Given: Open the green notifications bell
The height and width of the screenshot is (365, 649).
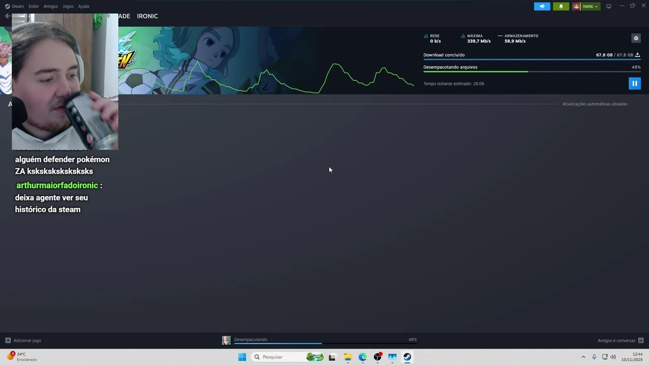Looking at the screenshot, I should [x=561, y=6].
